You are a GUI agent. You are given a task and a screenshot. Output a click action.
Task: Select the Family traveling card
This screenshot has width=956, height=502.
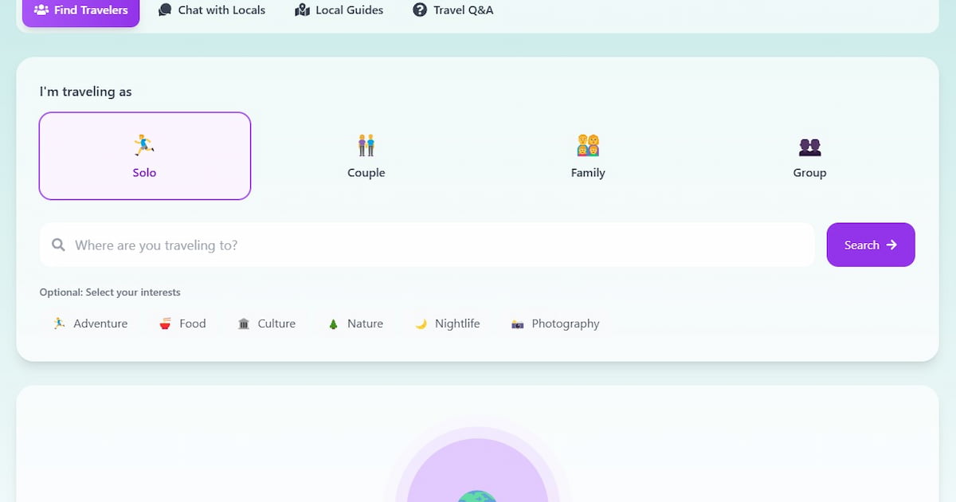click(x=587, y=155)
